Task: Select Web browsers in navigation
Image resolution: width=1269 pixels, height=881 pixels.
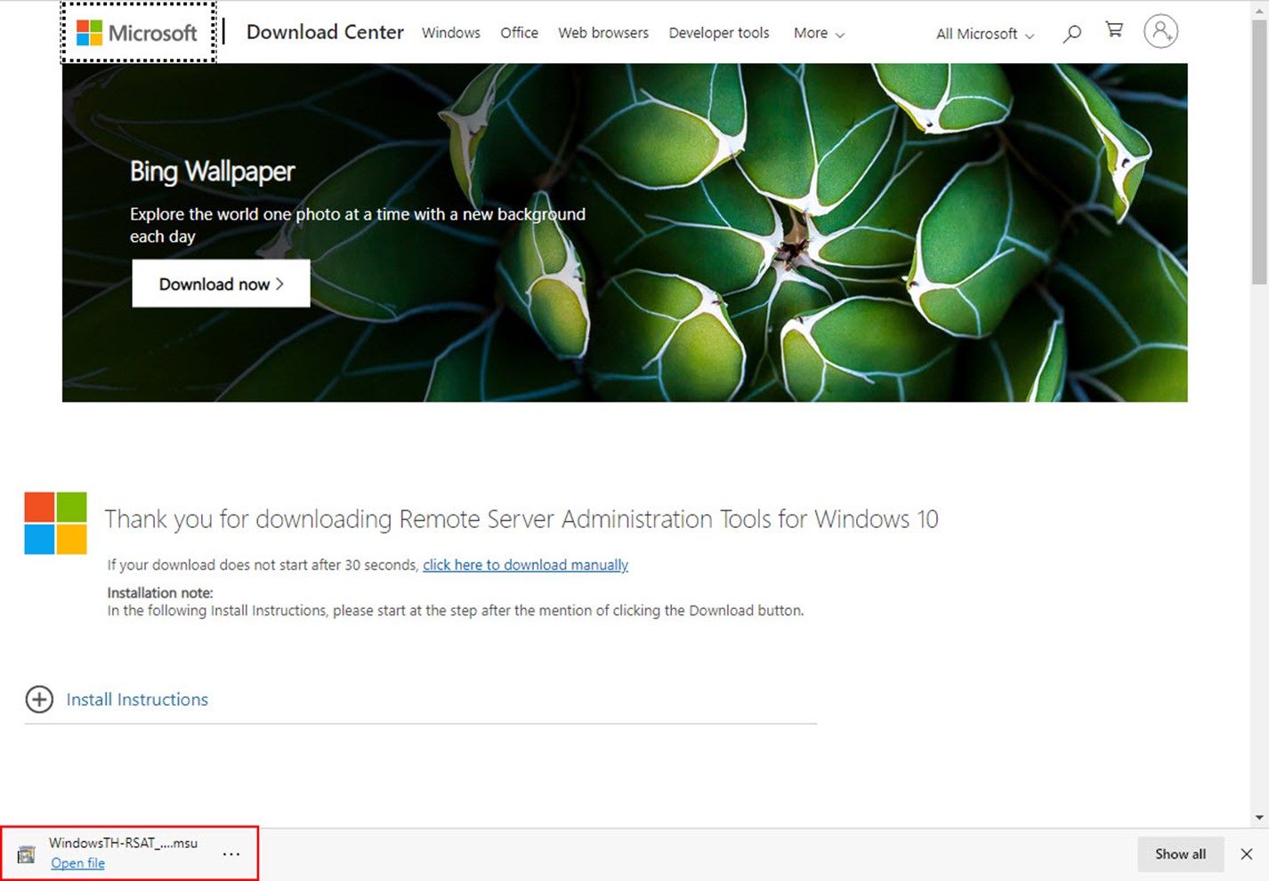Action: point(603,33)
